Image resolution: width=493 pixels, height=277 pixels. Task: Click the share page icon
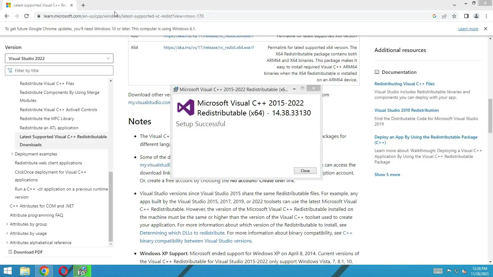(x=444, y=16)
